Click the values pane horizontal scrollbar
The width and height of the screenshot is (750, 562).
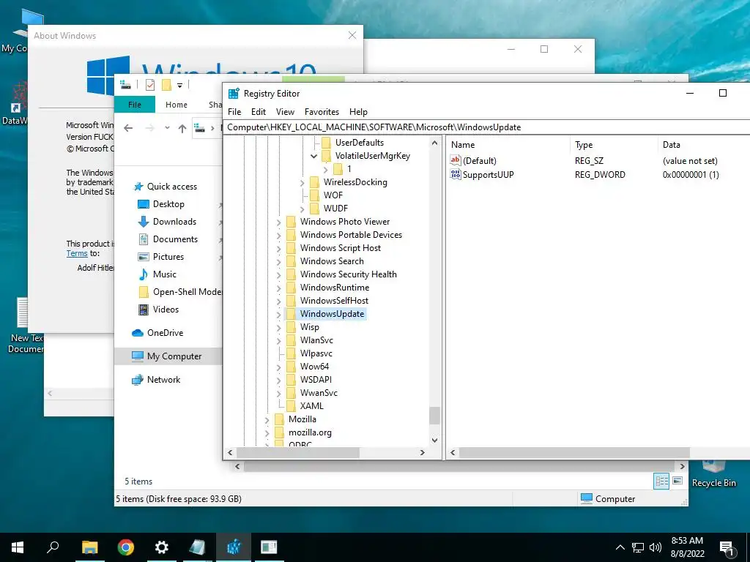[574, 452]
